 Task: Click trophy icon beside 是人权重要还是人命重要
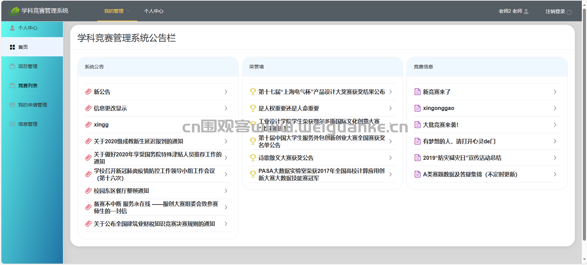253,108
